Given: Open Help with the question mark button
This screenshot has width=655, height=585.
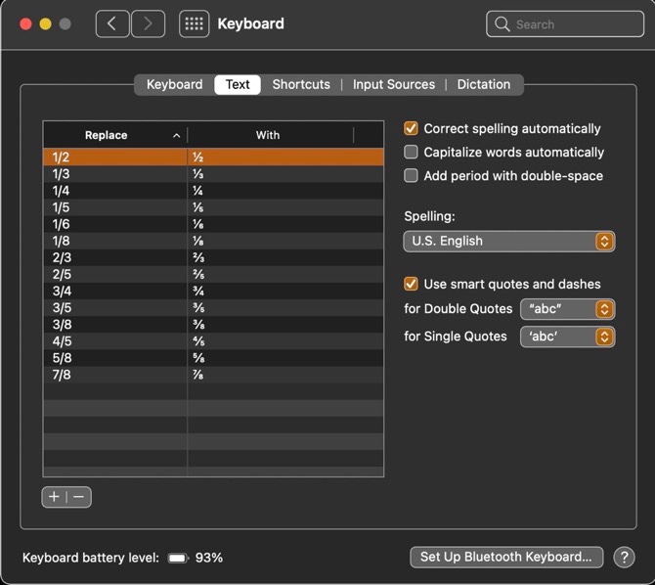Looking at the screenshot, I should click(624, 557).
